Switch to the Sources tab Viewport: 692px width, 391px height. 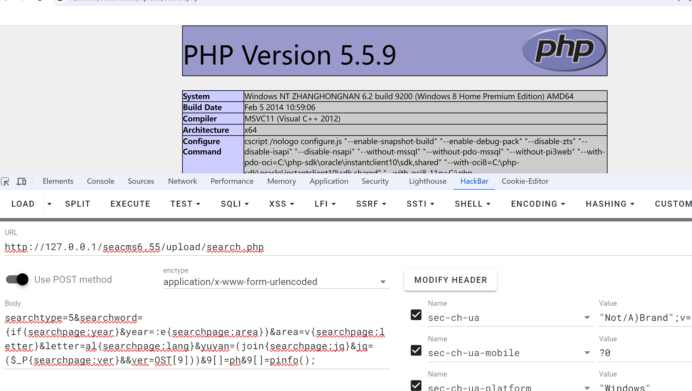[141, 181]
